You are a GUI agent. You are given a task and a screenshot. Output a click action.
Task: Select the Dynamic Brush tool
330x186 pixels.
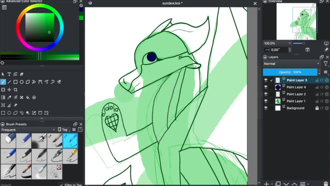[53, 82]
